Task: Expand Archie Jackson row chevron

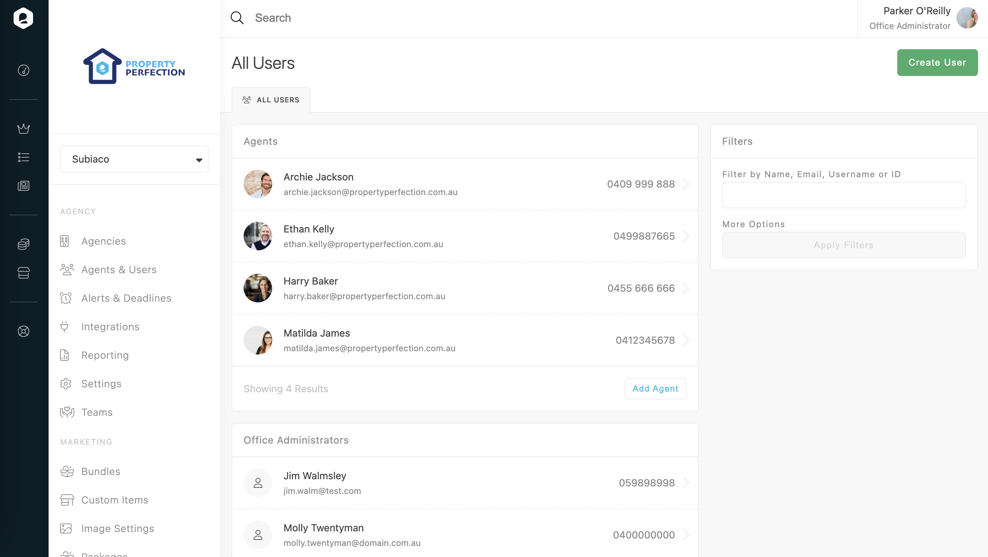Action: 686,184
